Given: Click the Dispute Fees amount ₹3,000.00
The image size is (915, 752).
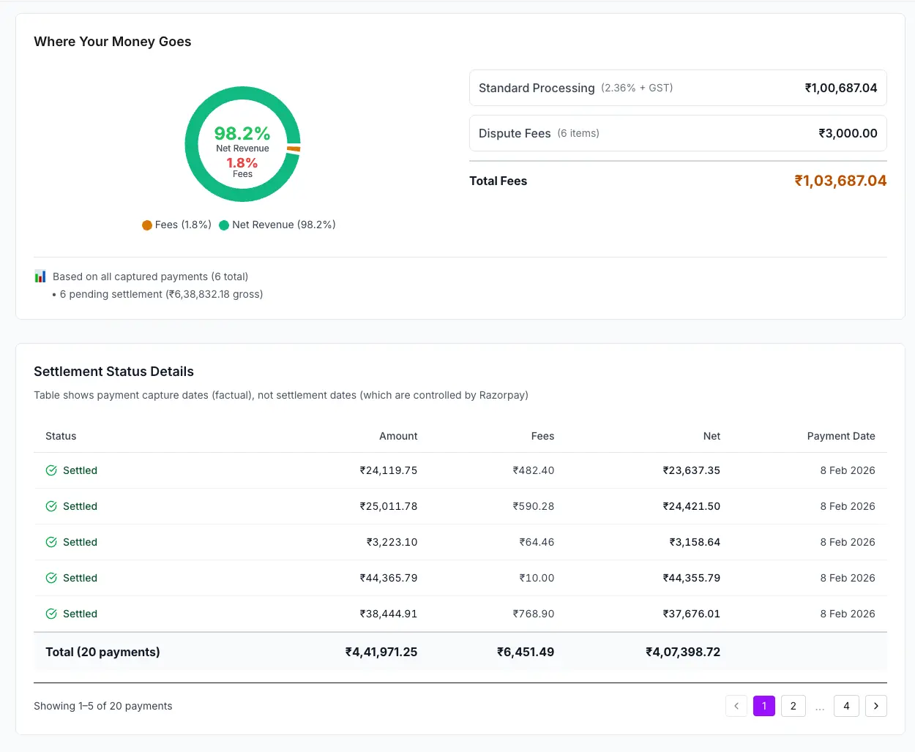Looking at the screenshot, I should click(x=848, y=133).
